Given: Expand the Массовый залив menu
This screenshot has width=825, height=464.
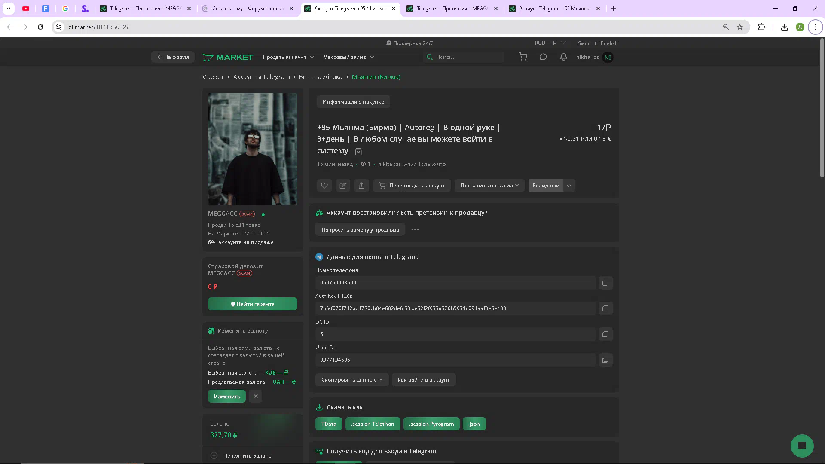Looking at the screenshot, I should (348, 57).
